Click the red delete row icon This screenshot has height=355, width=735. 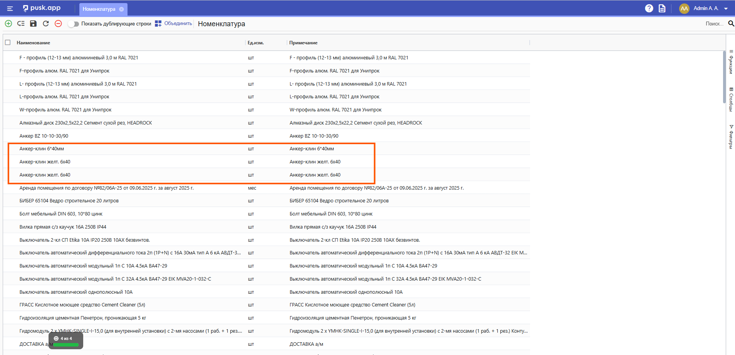click(58, 24)
